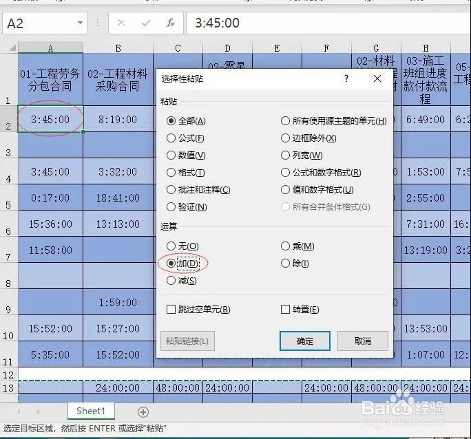Select row 13 header
Viewport: 471px width, 439px height.
coord(9,388)
